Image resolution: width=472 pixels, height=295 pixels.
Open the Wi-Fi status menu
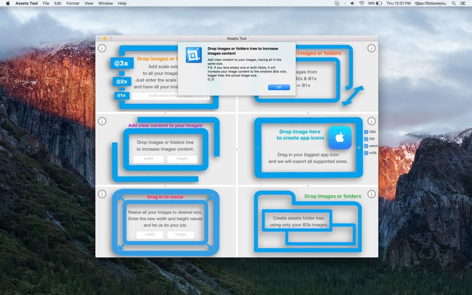click(x=362, y=4)
